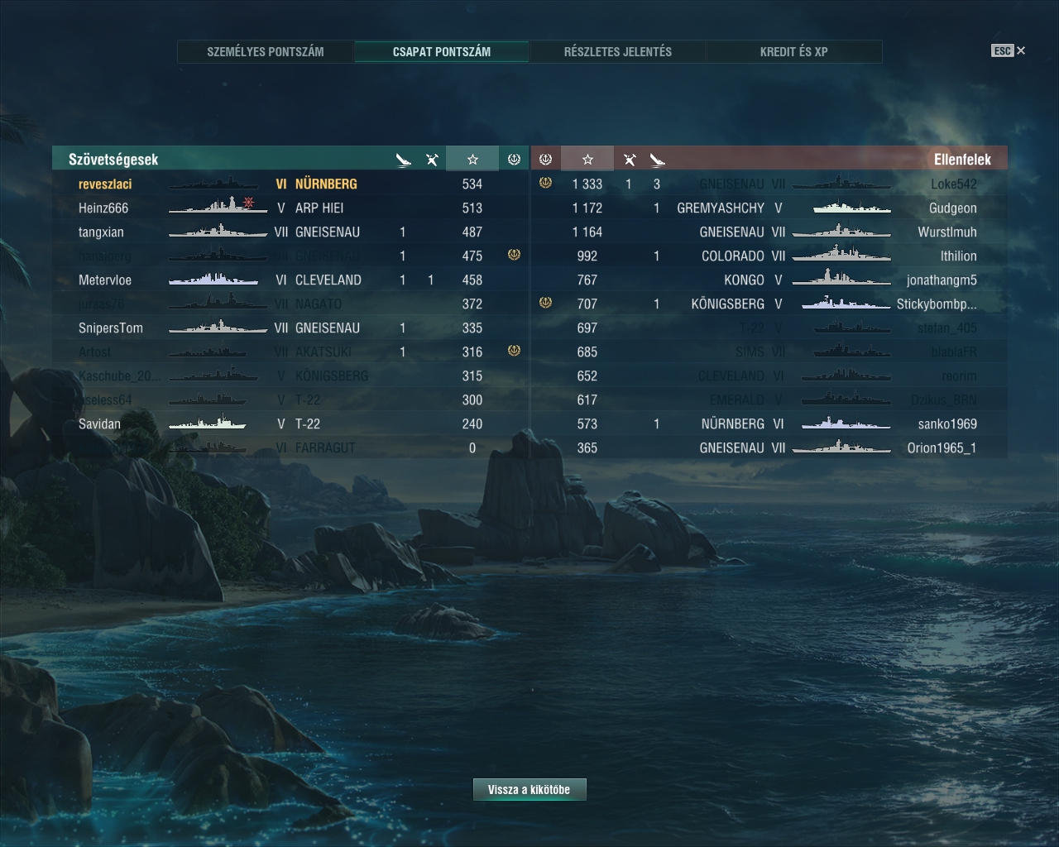Click the ARP HIEI ship silhouette for Heinz666
The height and width of the screenshot is (847, 1059).
[x=218, y=206]
